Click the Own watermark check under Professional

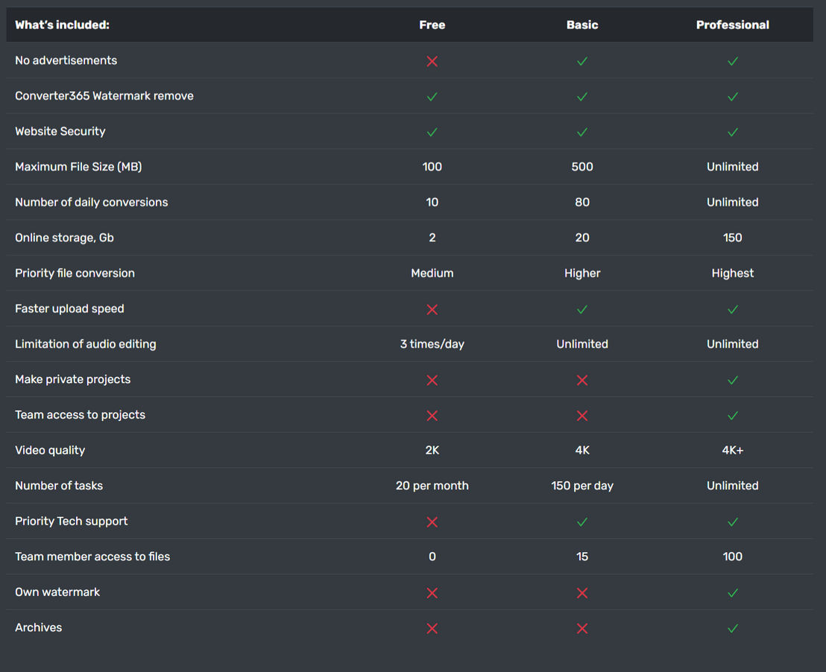click(733, 593)
